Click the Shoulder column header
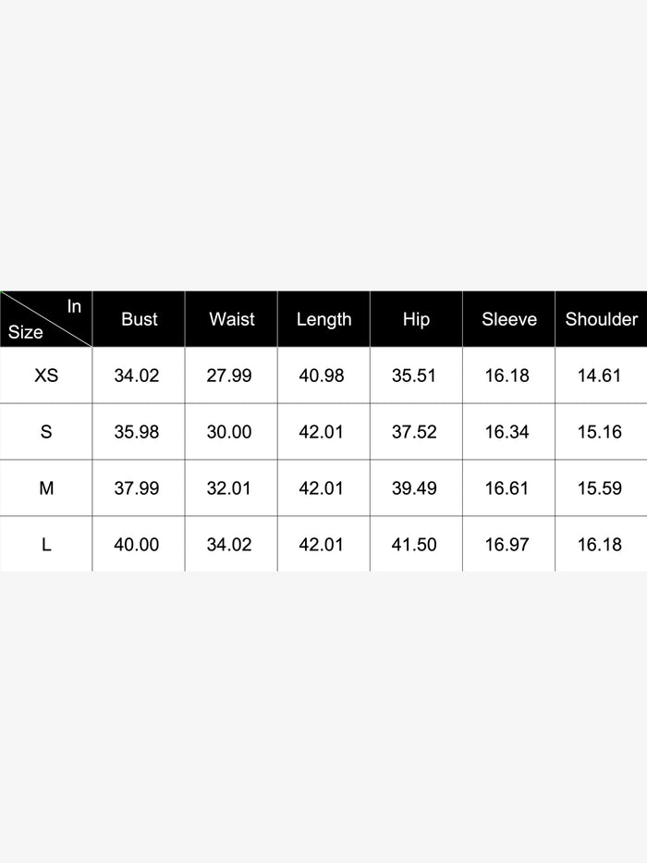Screen dimensions: 647x863 tap(601, 319)
